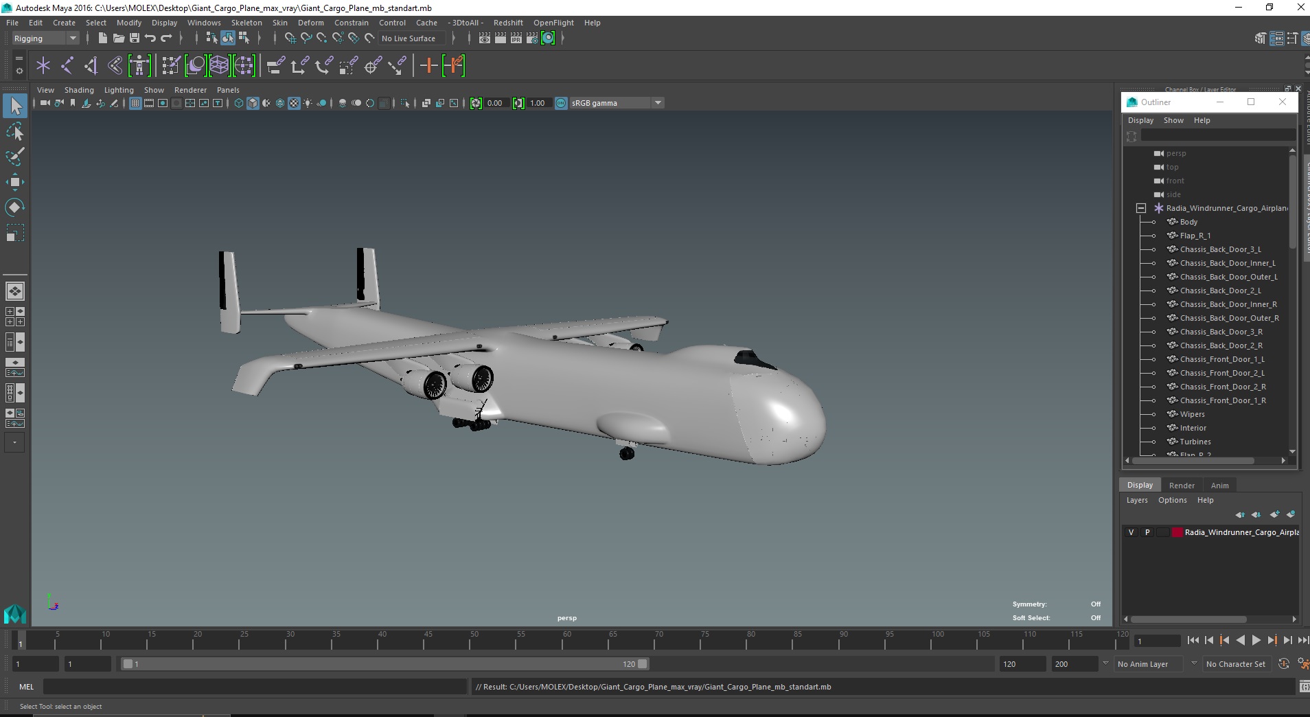Open a scene using folder icon

click(x=118, y=38)
